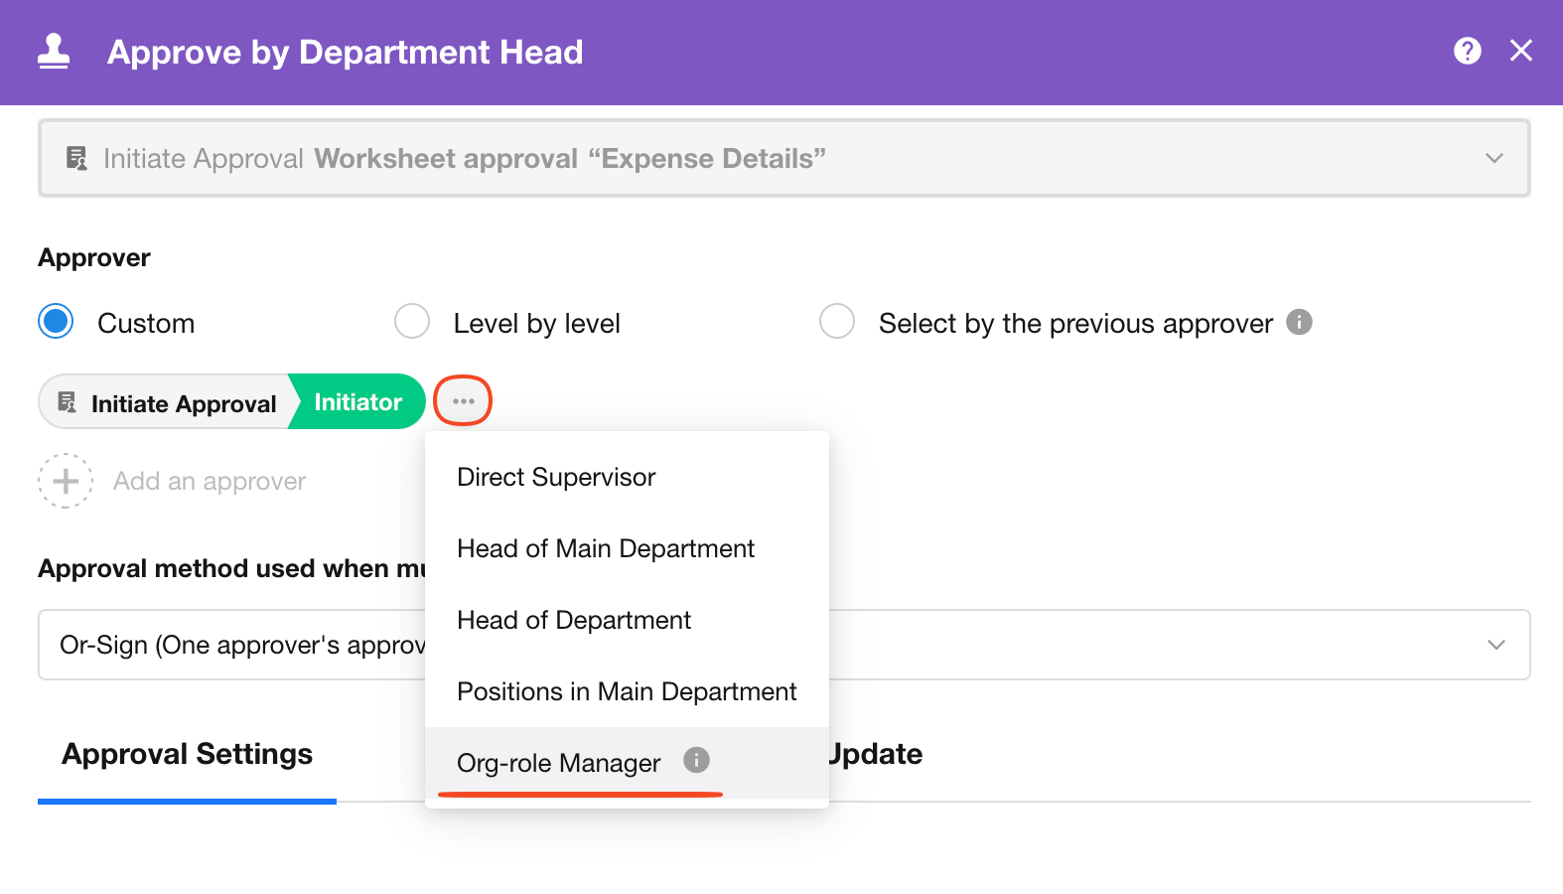This screenshot has height=894, width=1563.
Task: Expand the Initiate Approval worksheet dropdown
Action: click(x=1493, y=158)
